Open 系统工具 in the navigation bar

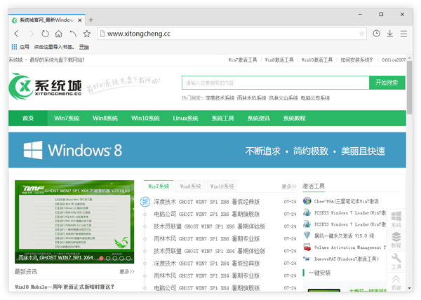222,118
